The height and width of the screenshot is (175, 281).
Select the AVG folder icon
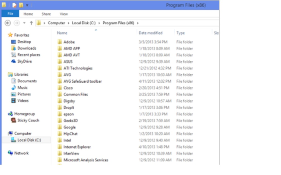coord(60,75)
